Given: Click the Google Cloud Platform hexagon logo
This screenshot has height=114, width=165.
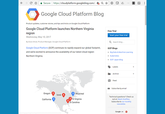Looking at the screenshot, I should (32, 14).
